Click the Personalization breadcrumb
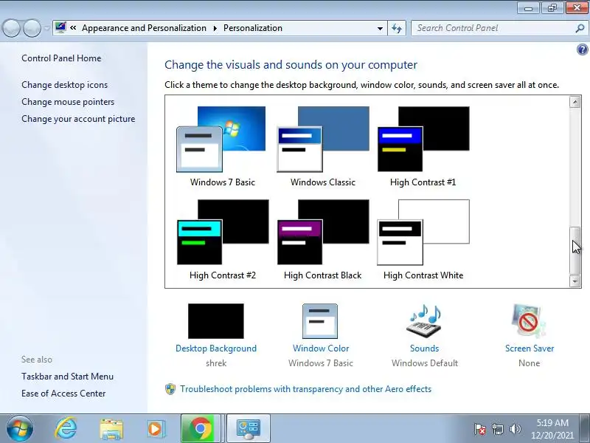This screenshot has height=443, width=590. click(x=252, y=28)
